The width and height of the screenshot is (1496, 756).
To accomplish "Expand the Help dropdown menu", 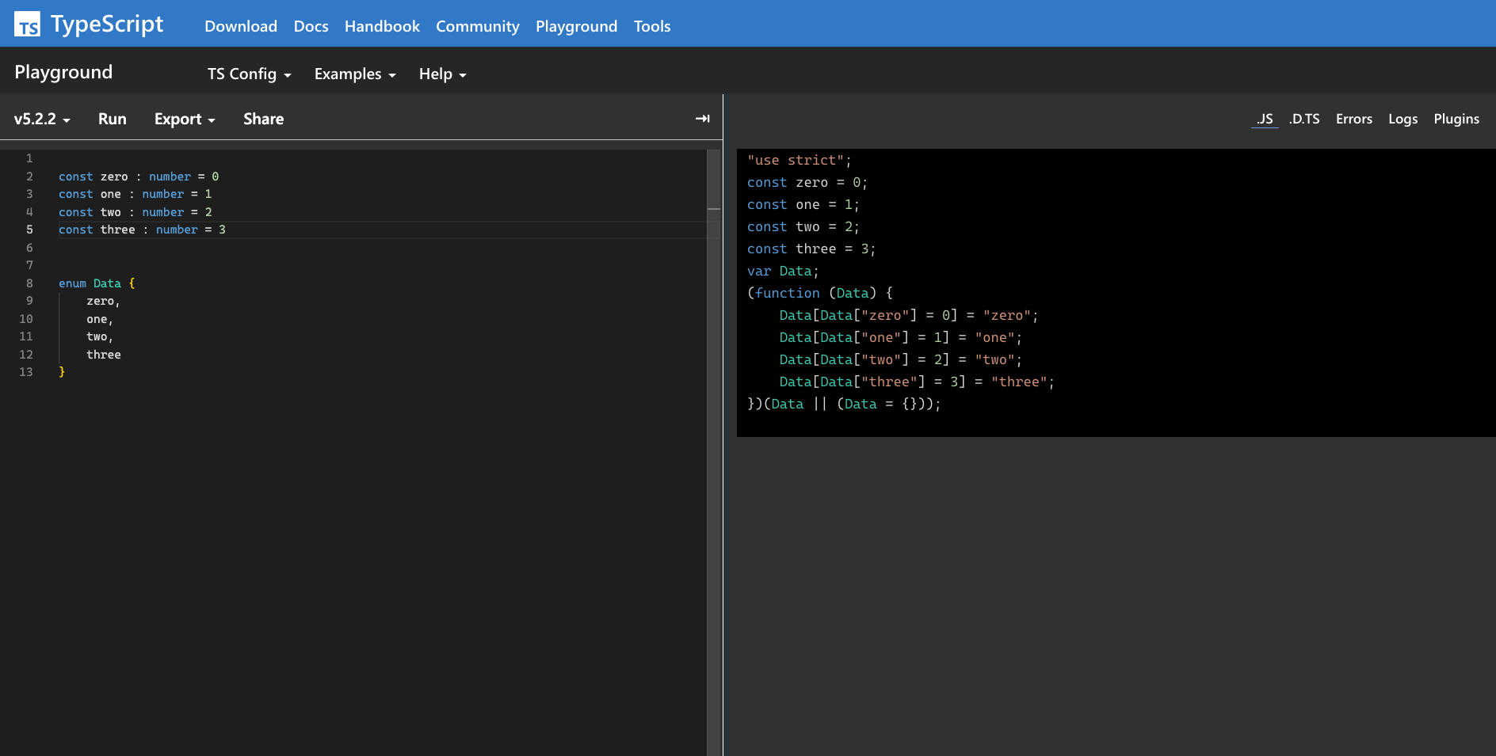I will click(x=442, y=74).
